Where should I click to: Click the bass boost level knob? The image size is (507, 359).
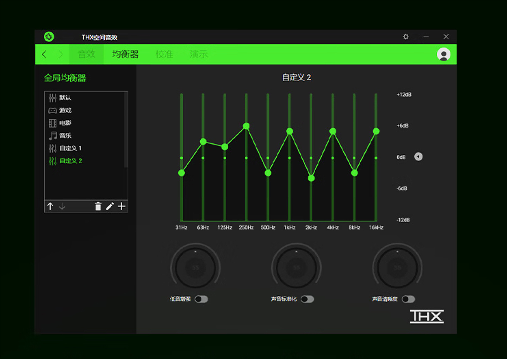[195, 268]
